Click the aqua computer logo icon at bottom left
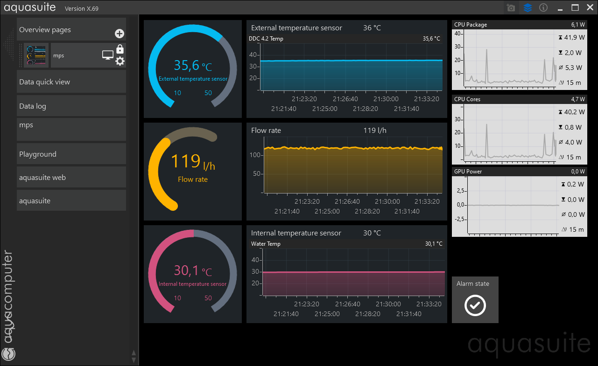The width and height of the screenshot is (598, 366). click(9, 354)
